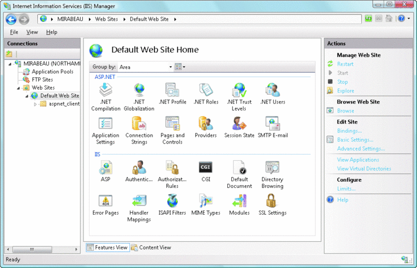Open the .NET Users feature

tap(272, 94)
